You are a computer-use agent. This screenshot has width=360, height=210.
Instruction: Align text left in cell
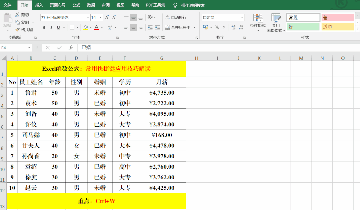126,27
